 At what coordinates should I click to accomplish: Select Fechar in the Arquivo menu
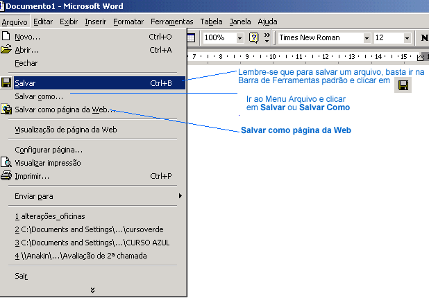pos(93,63)
